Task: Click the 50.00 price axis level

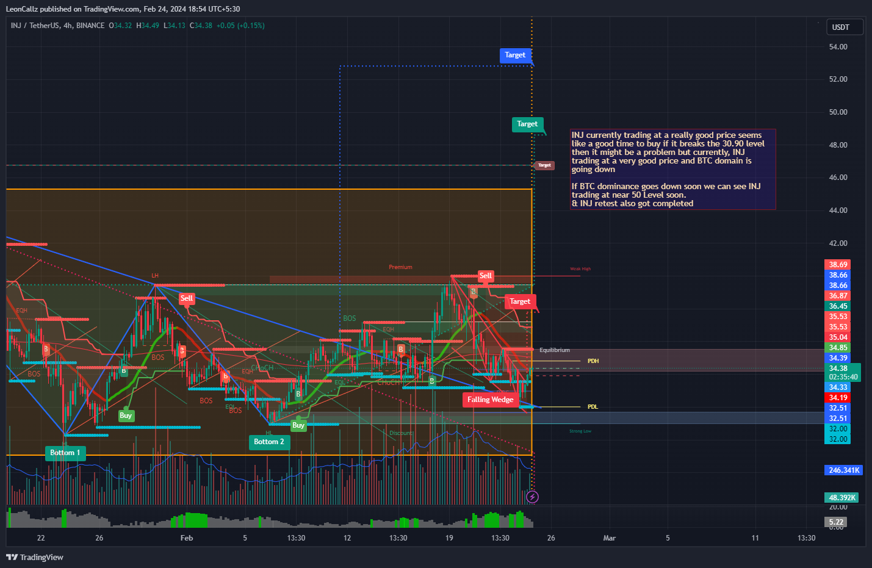Action: click(838, 112)
